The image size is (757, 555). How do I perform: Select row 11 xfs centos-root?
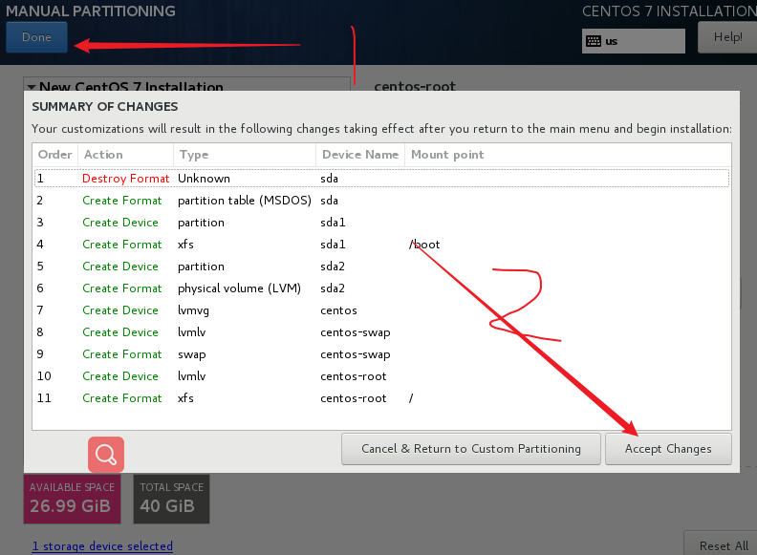[x=381, y=398]
